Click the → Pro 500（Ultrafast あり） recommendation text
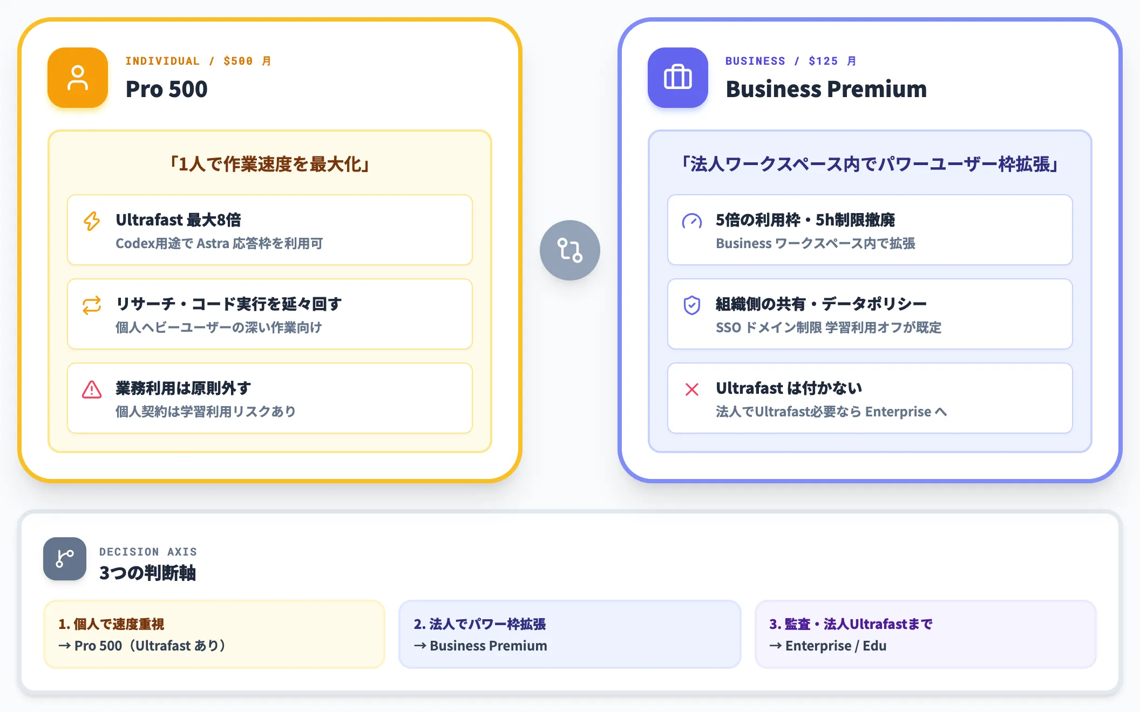This screenshot has height=712, width=1140. click(x=142, y=646)
